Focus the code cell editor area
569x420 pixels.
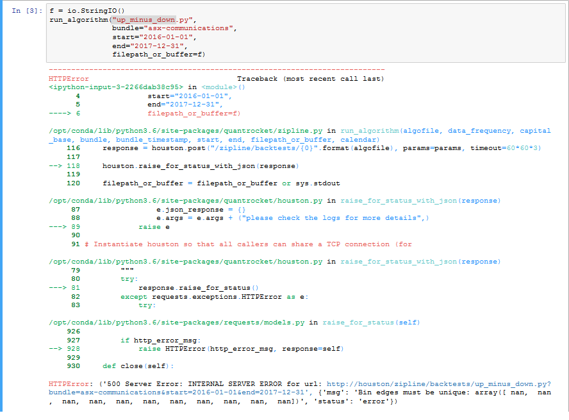pyautogui.click(x=306, y=33)
